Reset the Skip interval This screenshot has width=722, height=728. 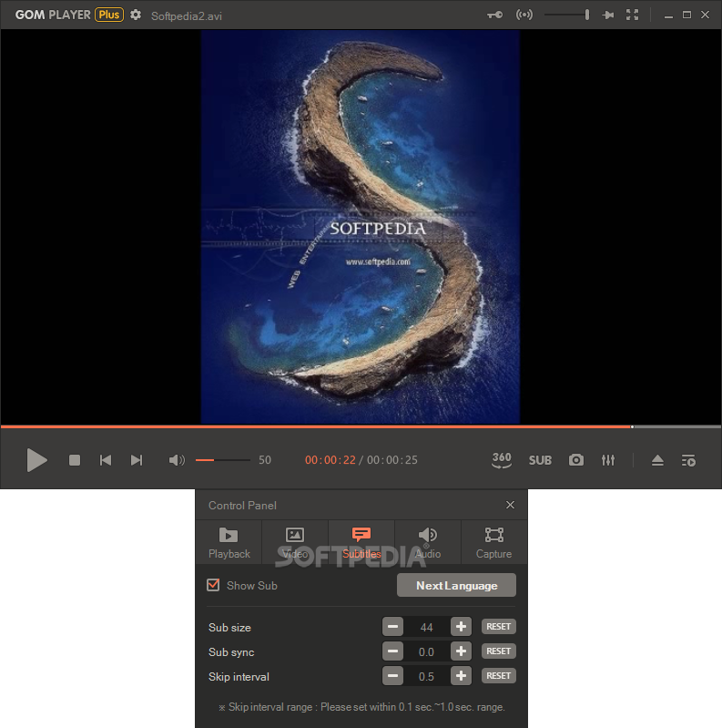click(498, 675)
